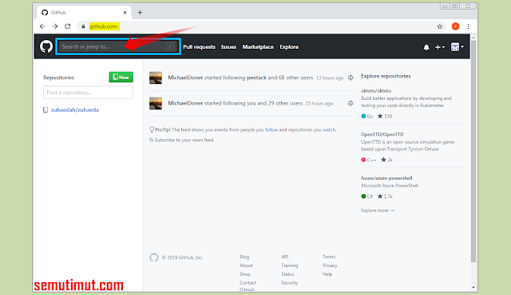The height and width of the screenshot is (295, 511).
Task: Open notifications bell icon
Action: click(426, 47)
